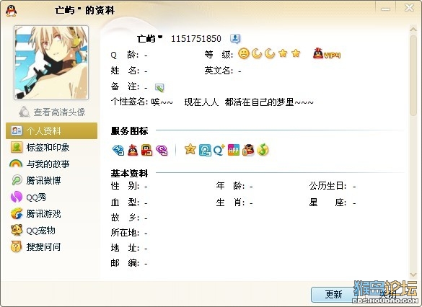Click the Q+ service icon
This screenshot has width=422, height=307.
pos(219,150)
